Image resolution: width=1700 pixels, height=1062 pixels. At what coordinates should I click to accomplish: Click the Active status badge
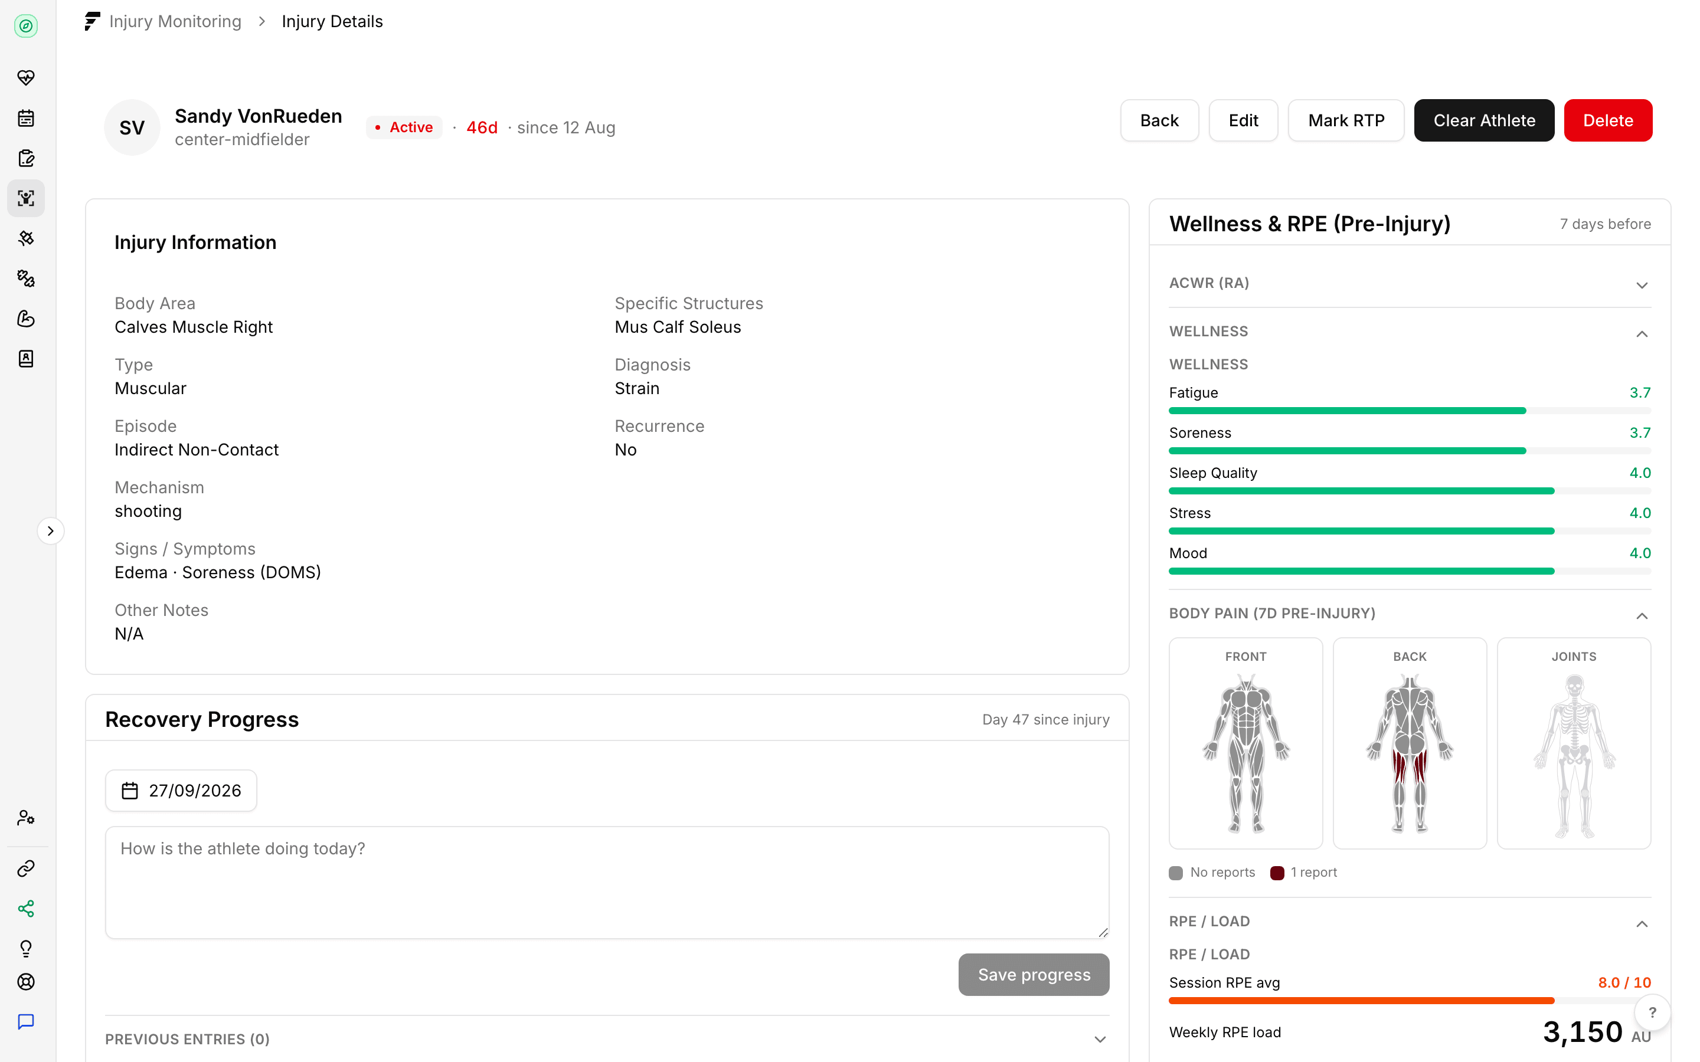click(404, 127)
